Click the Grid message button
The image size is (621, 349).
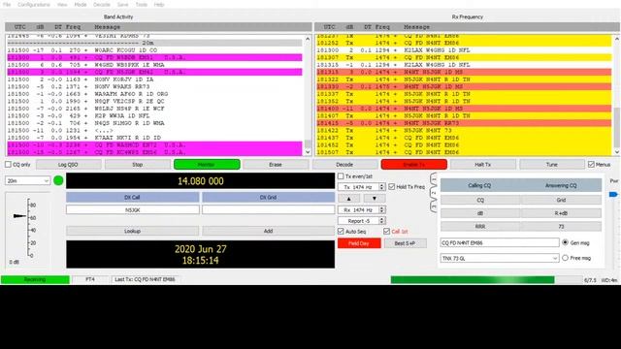coord(561,201)
